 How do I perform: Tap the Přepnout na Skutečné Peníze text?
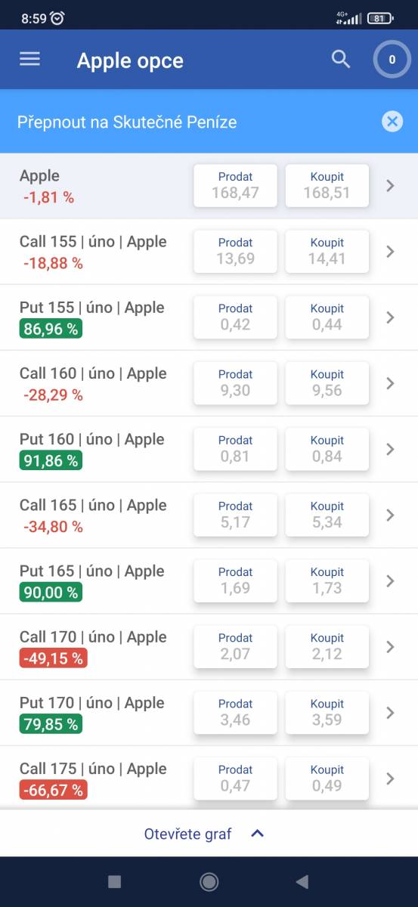[x=127, y=122]
